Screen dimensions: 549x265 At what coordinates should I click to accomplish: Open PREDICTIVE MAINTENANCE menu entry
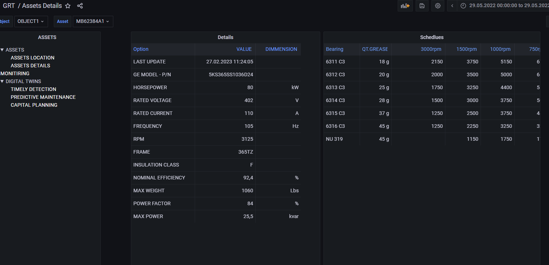[x=43, y=97]
